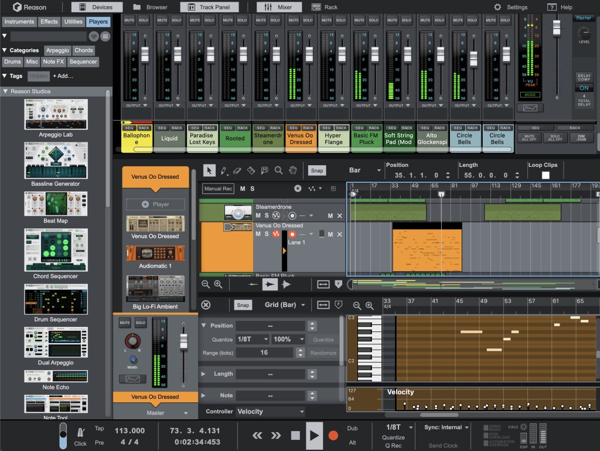Expand the Length section
Viewport: 600px width, 451px height.
(x=203, y=374)
